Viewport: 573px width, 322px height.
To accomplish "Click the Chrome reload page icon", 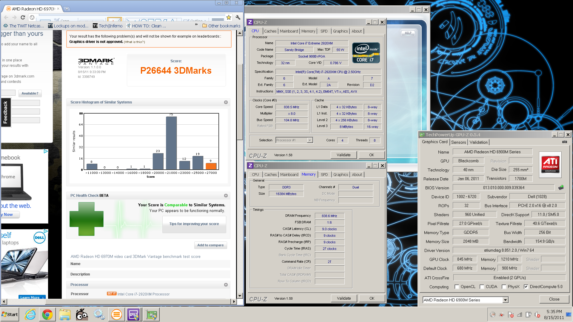I will coord(23,18).
